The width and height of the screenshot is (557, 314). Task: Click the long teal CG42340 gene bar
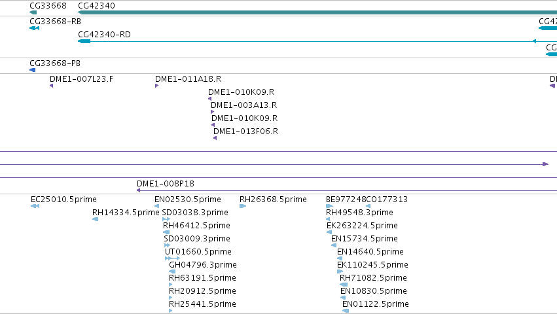[x=317, y=12]
